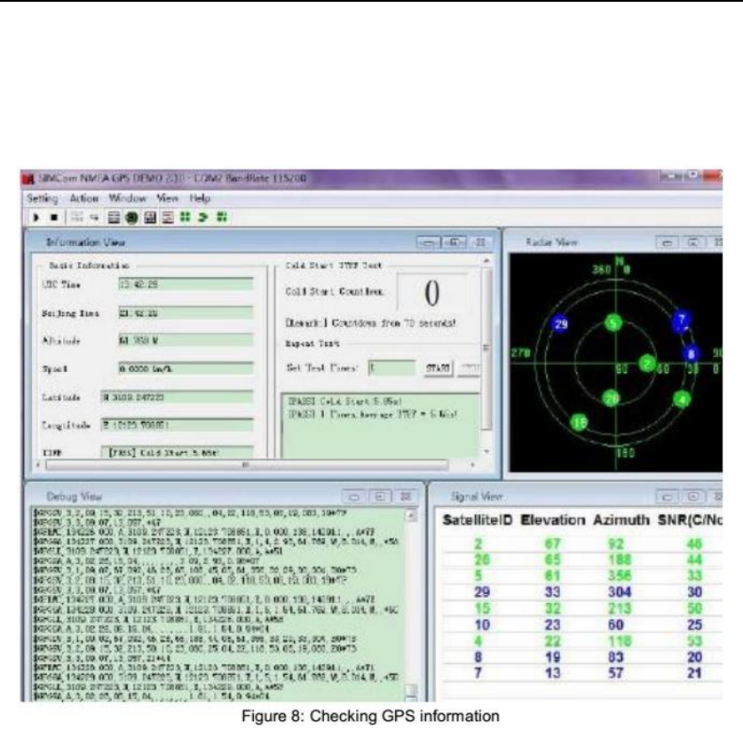Click the Signal View title bar
The height and width of the screenshot is (729, 743).
(578, 496)
